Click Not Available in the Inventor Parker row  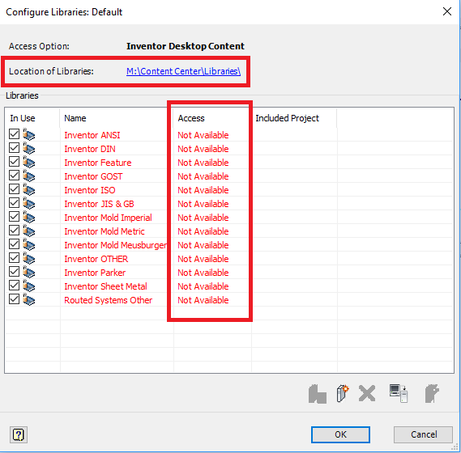coord(203,273)
